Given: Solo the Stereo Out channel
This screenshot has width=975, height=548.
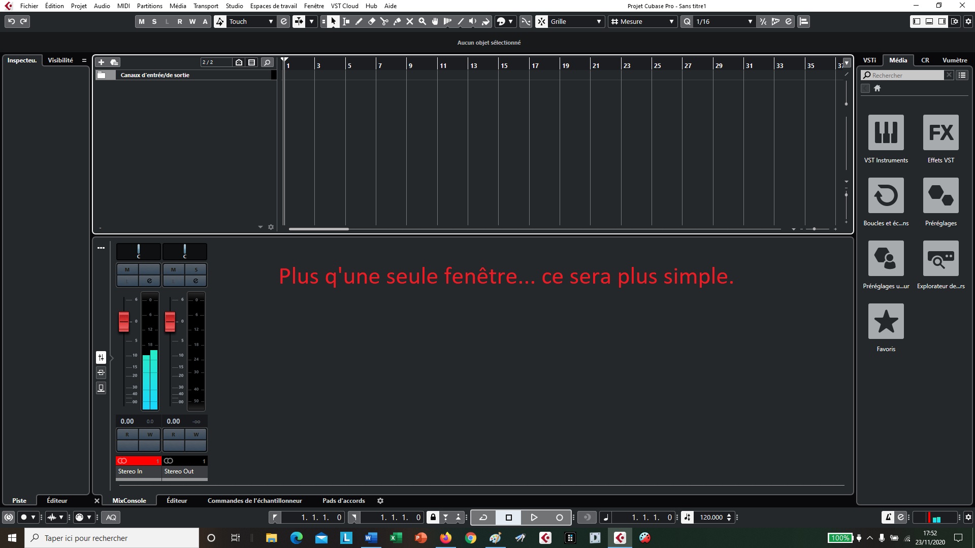Looking at the screenshot, I should 196,269.
